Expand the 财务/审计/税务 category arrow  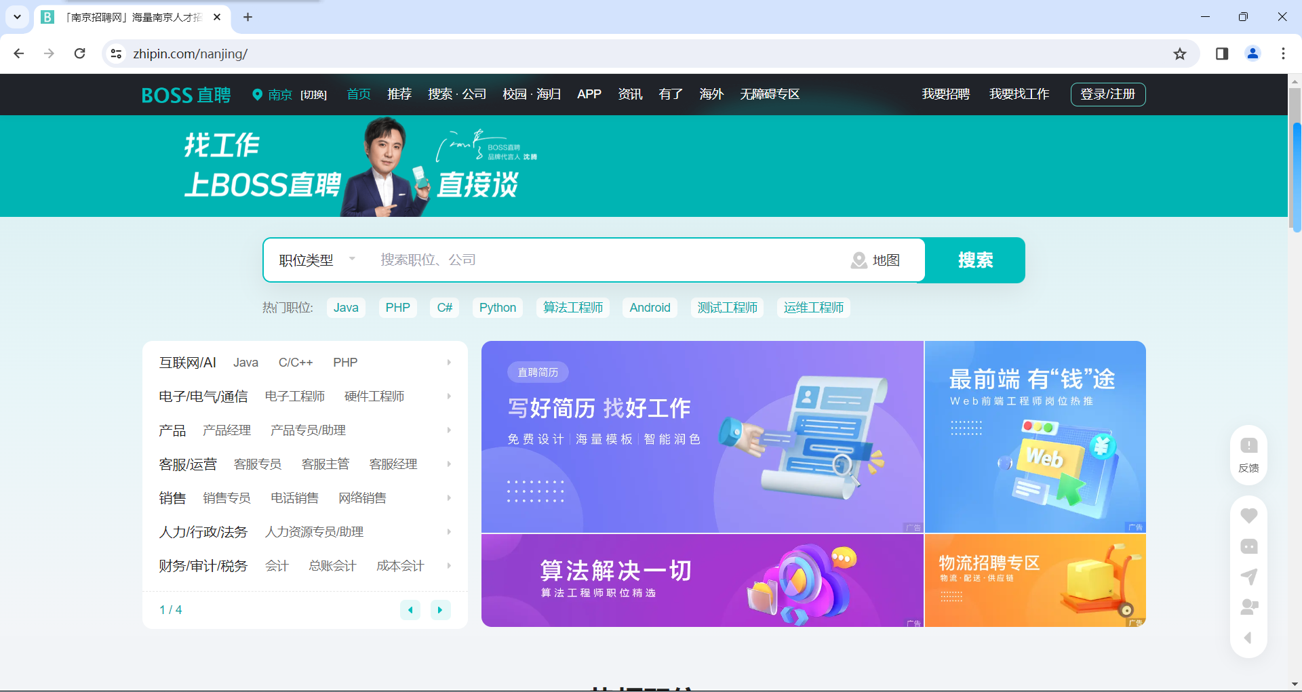[449, 566]
